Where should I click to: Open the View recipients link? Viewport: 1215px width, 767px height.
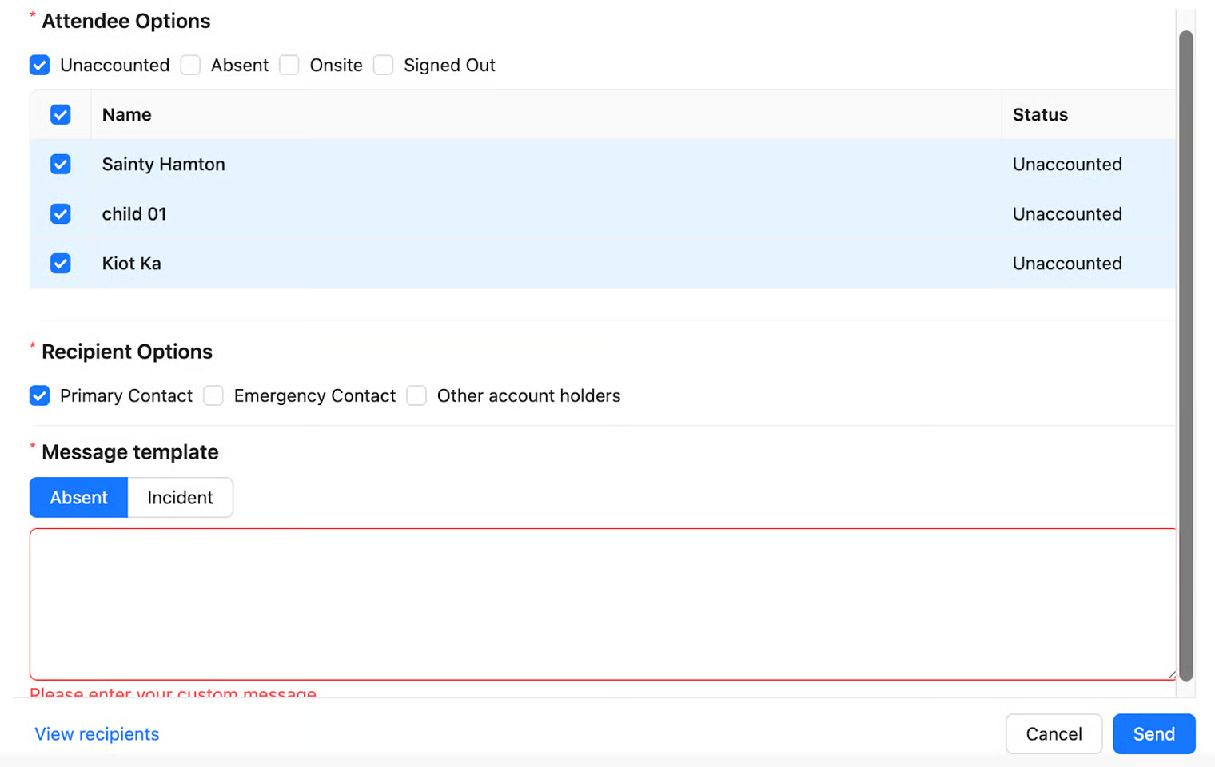pyautogui.click(x=97, y=733)
